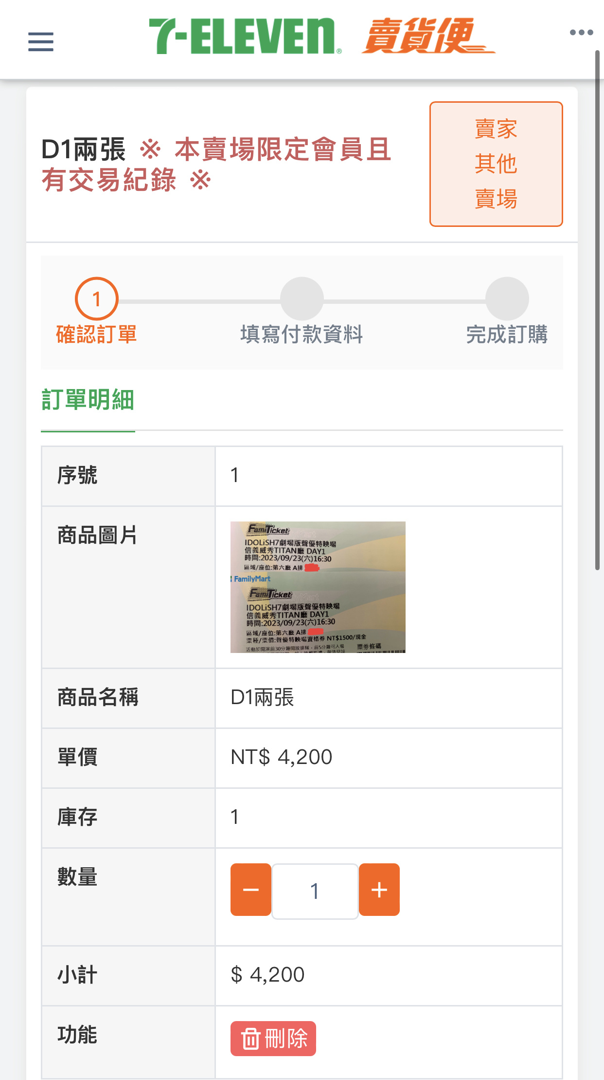Open the FamiTicket product image thumbnail

click(x=318, y=587)
